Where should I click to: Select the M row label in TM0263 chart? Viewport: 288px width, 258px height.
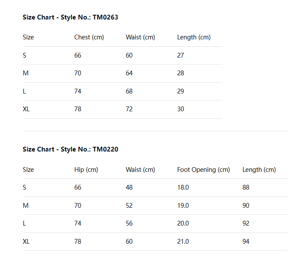[x=26, y=73]
